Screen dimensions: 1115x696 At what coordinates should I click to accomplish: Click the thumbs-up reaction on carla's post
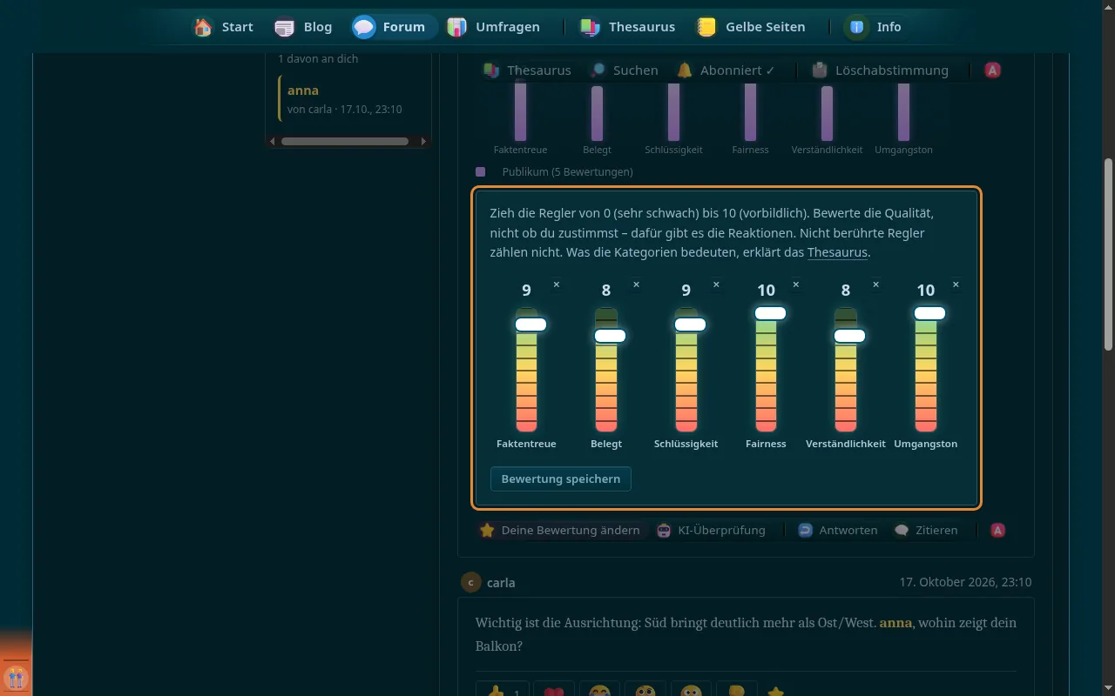point(502,693)
